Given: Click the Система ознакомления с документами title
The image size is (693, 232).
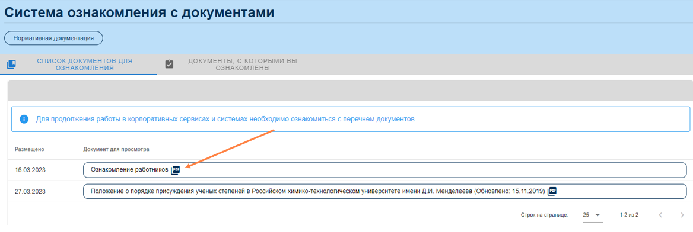Looking at the screenshot, I should pos(139,12).
